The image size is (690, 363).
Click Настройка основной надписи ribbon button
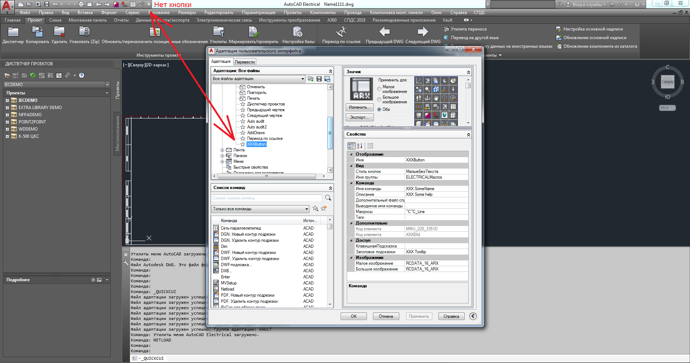pos(589,29)
